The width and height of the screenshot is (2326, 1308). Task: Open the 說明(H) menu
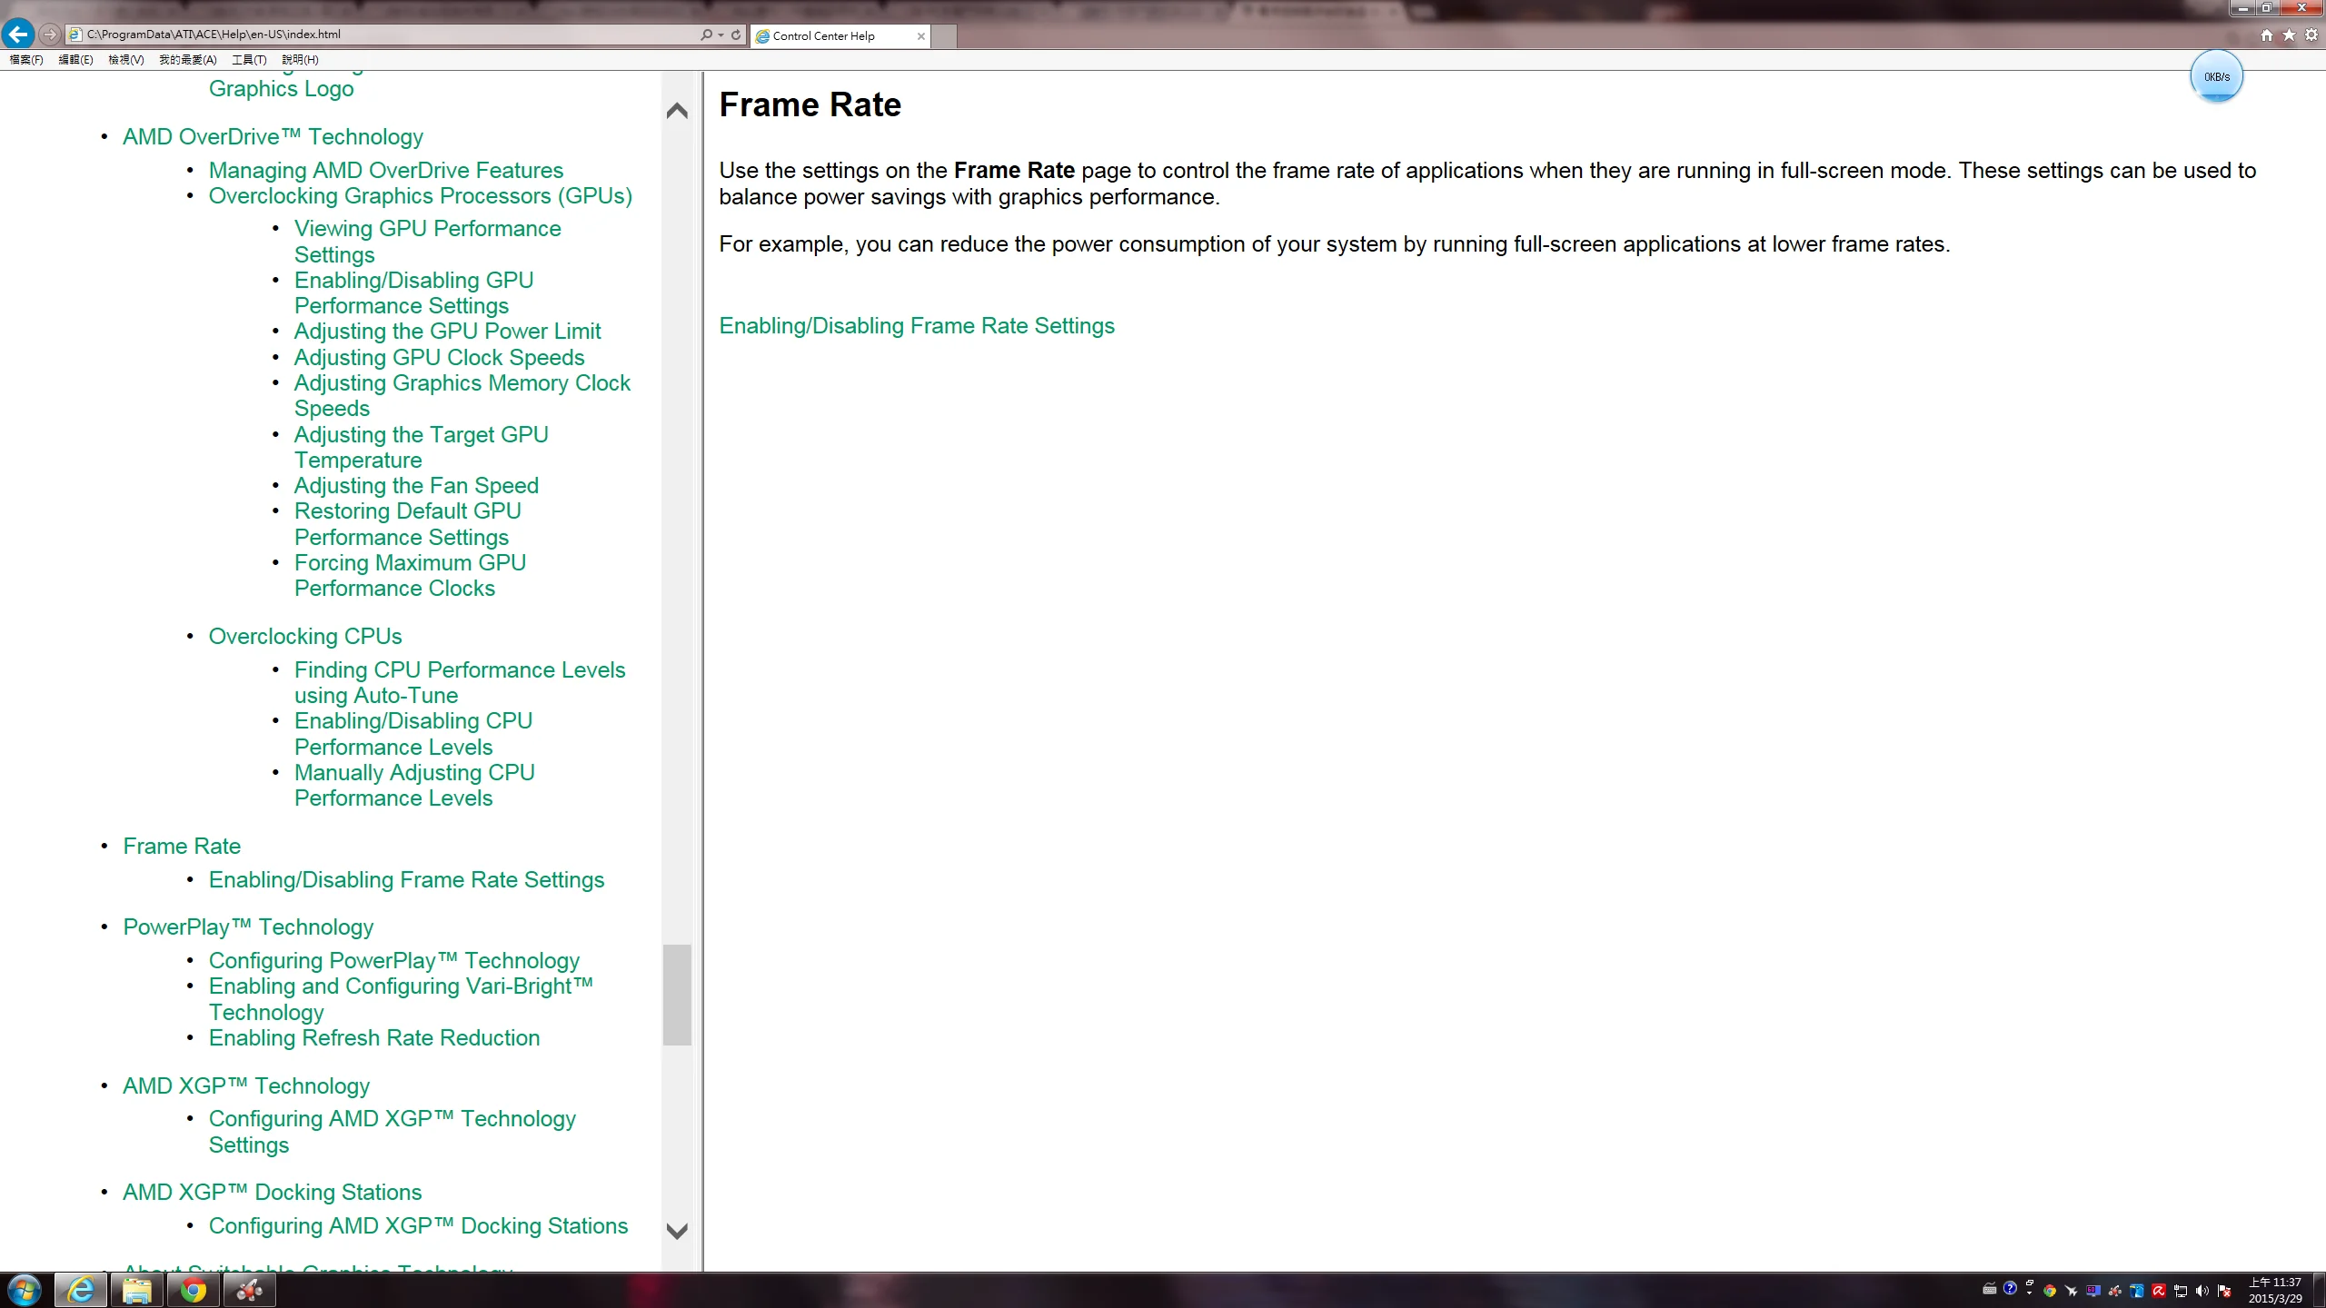tap(300, 59)
